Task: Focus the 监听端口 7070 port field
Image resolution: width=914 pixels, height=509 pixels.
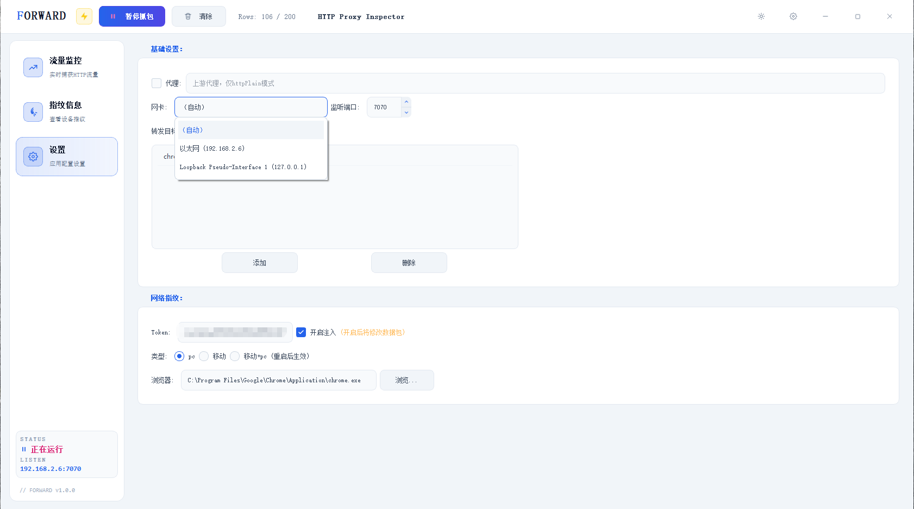Action: tap(384, 107)
